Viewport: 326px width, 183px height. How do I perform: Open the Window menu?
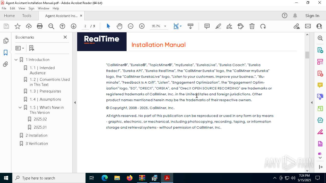tap(44, 8)
